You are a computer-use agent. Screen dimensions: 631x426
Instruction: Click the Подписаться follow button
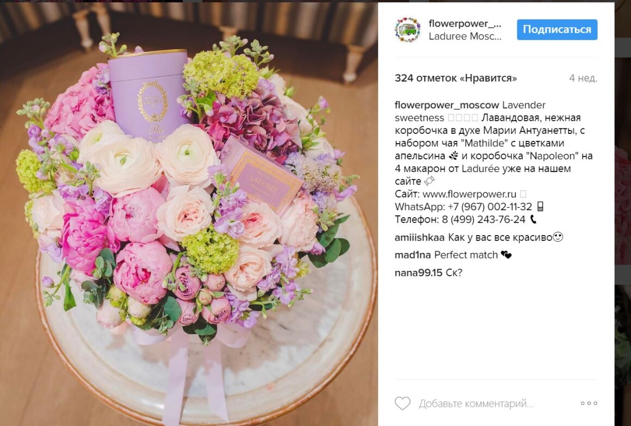pyautogui.click(x=557, y=29)
